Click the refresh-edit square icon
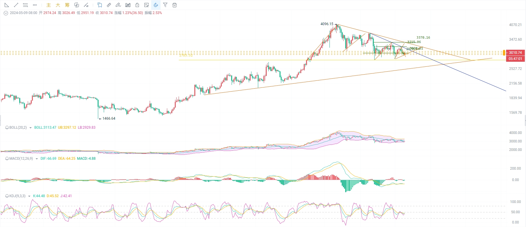Viewport: 526px width, 227px height. [x=77, y=5]
